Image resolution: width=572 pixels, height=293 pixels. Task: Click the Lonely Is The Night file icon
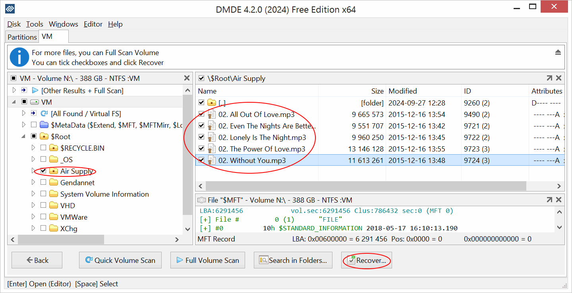pos(212,137)
